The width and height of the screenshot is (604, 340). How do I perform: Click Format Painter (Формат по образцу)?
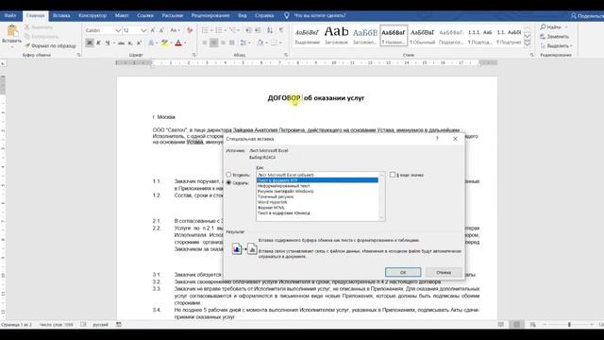pyautogui.click(x=50, y=46)
